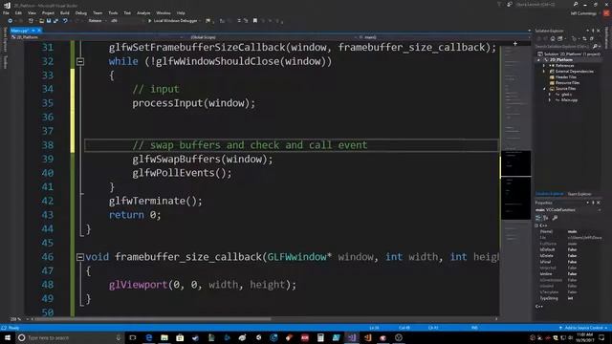Open the View menu

(32, 12)
